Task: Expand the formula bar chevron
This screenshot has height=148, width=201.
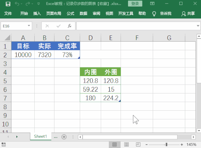Action: tap(198, 26)
